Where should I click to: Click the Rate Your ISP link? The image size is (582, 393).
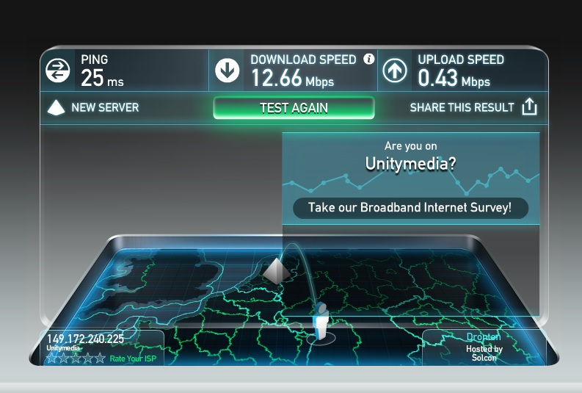click(x=133, y=358)
